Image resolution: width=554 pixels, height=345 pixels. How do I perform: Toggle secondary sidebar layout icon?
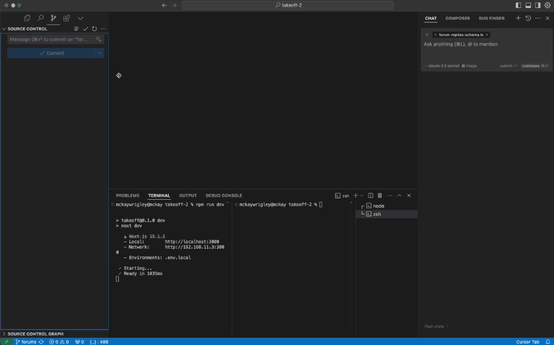coord(538,5)
